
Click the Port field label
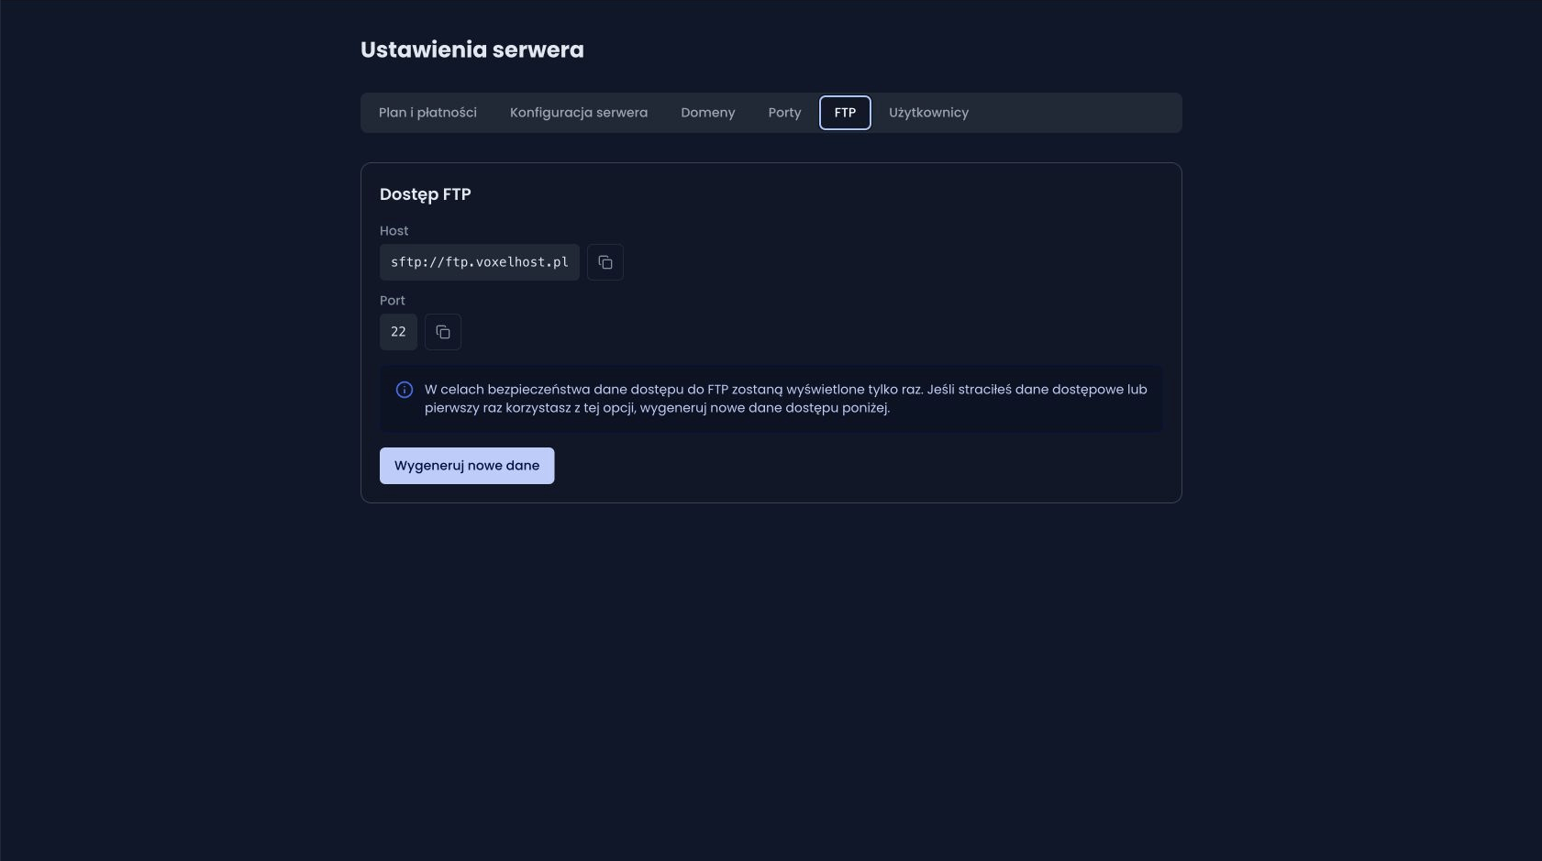[392, 301]
